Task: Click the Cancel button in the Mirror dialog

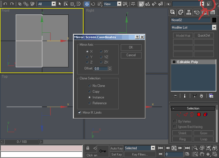Action: (131, 55)
